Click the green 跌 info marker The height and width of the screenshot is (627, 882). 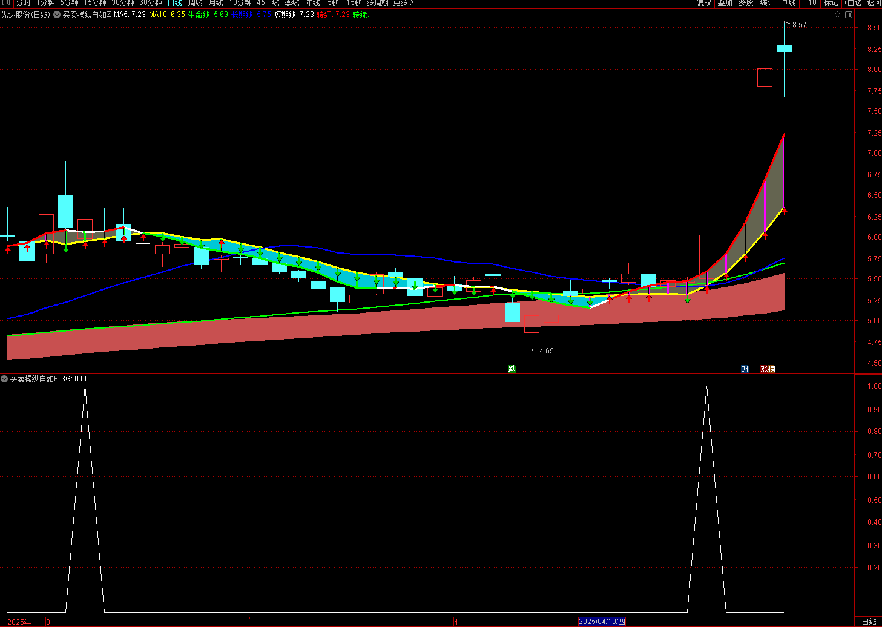point(512,369)
